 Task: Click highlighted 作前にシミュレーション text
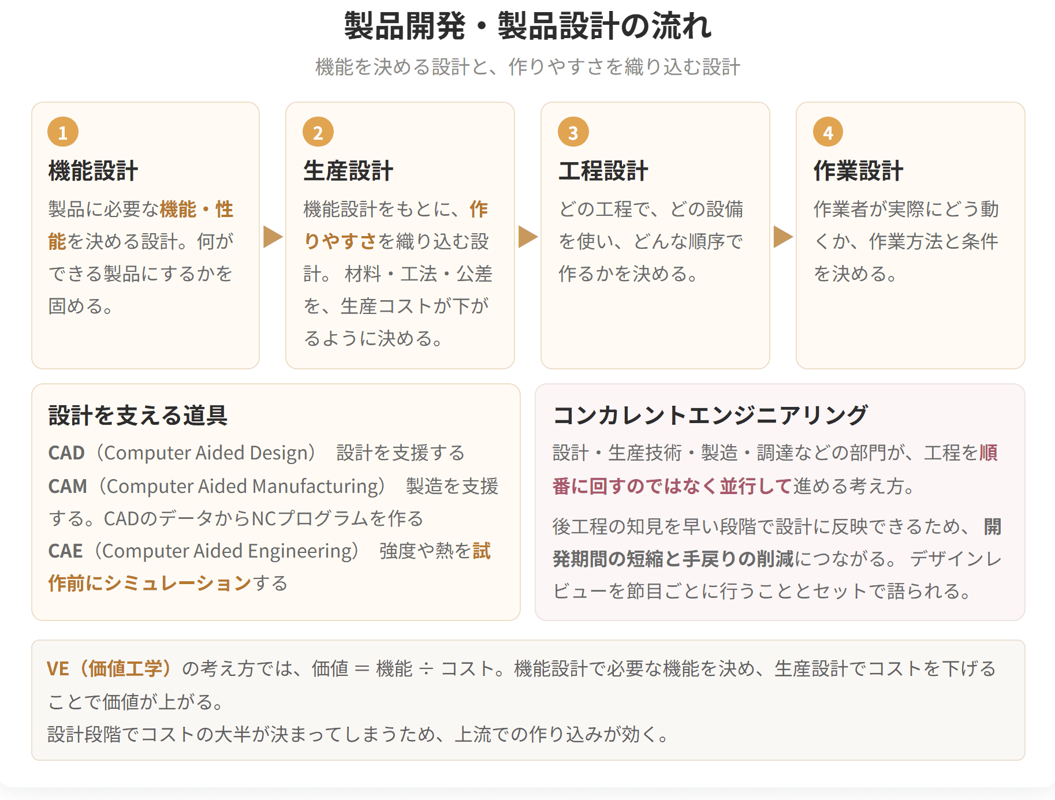[150, 583]
